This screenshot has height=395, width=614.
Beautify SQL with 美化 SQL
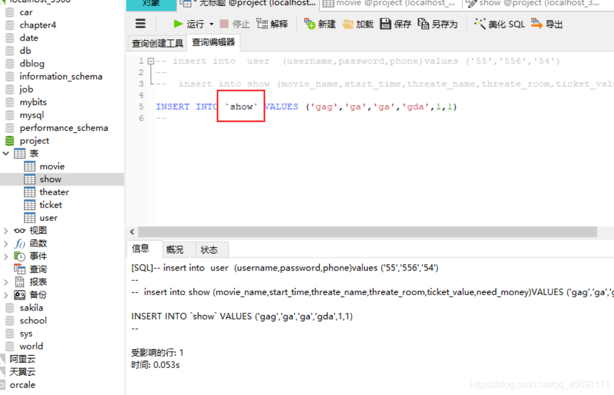click(x=499, y=24)
